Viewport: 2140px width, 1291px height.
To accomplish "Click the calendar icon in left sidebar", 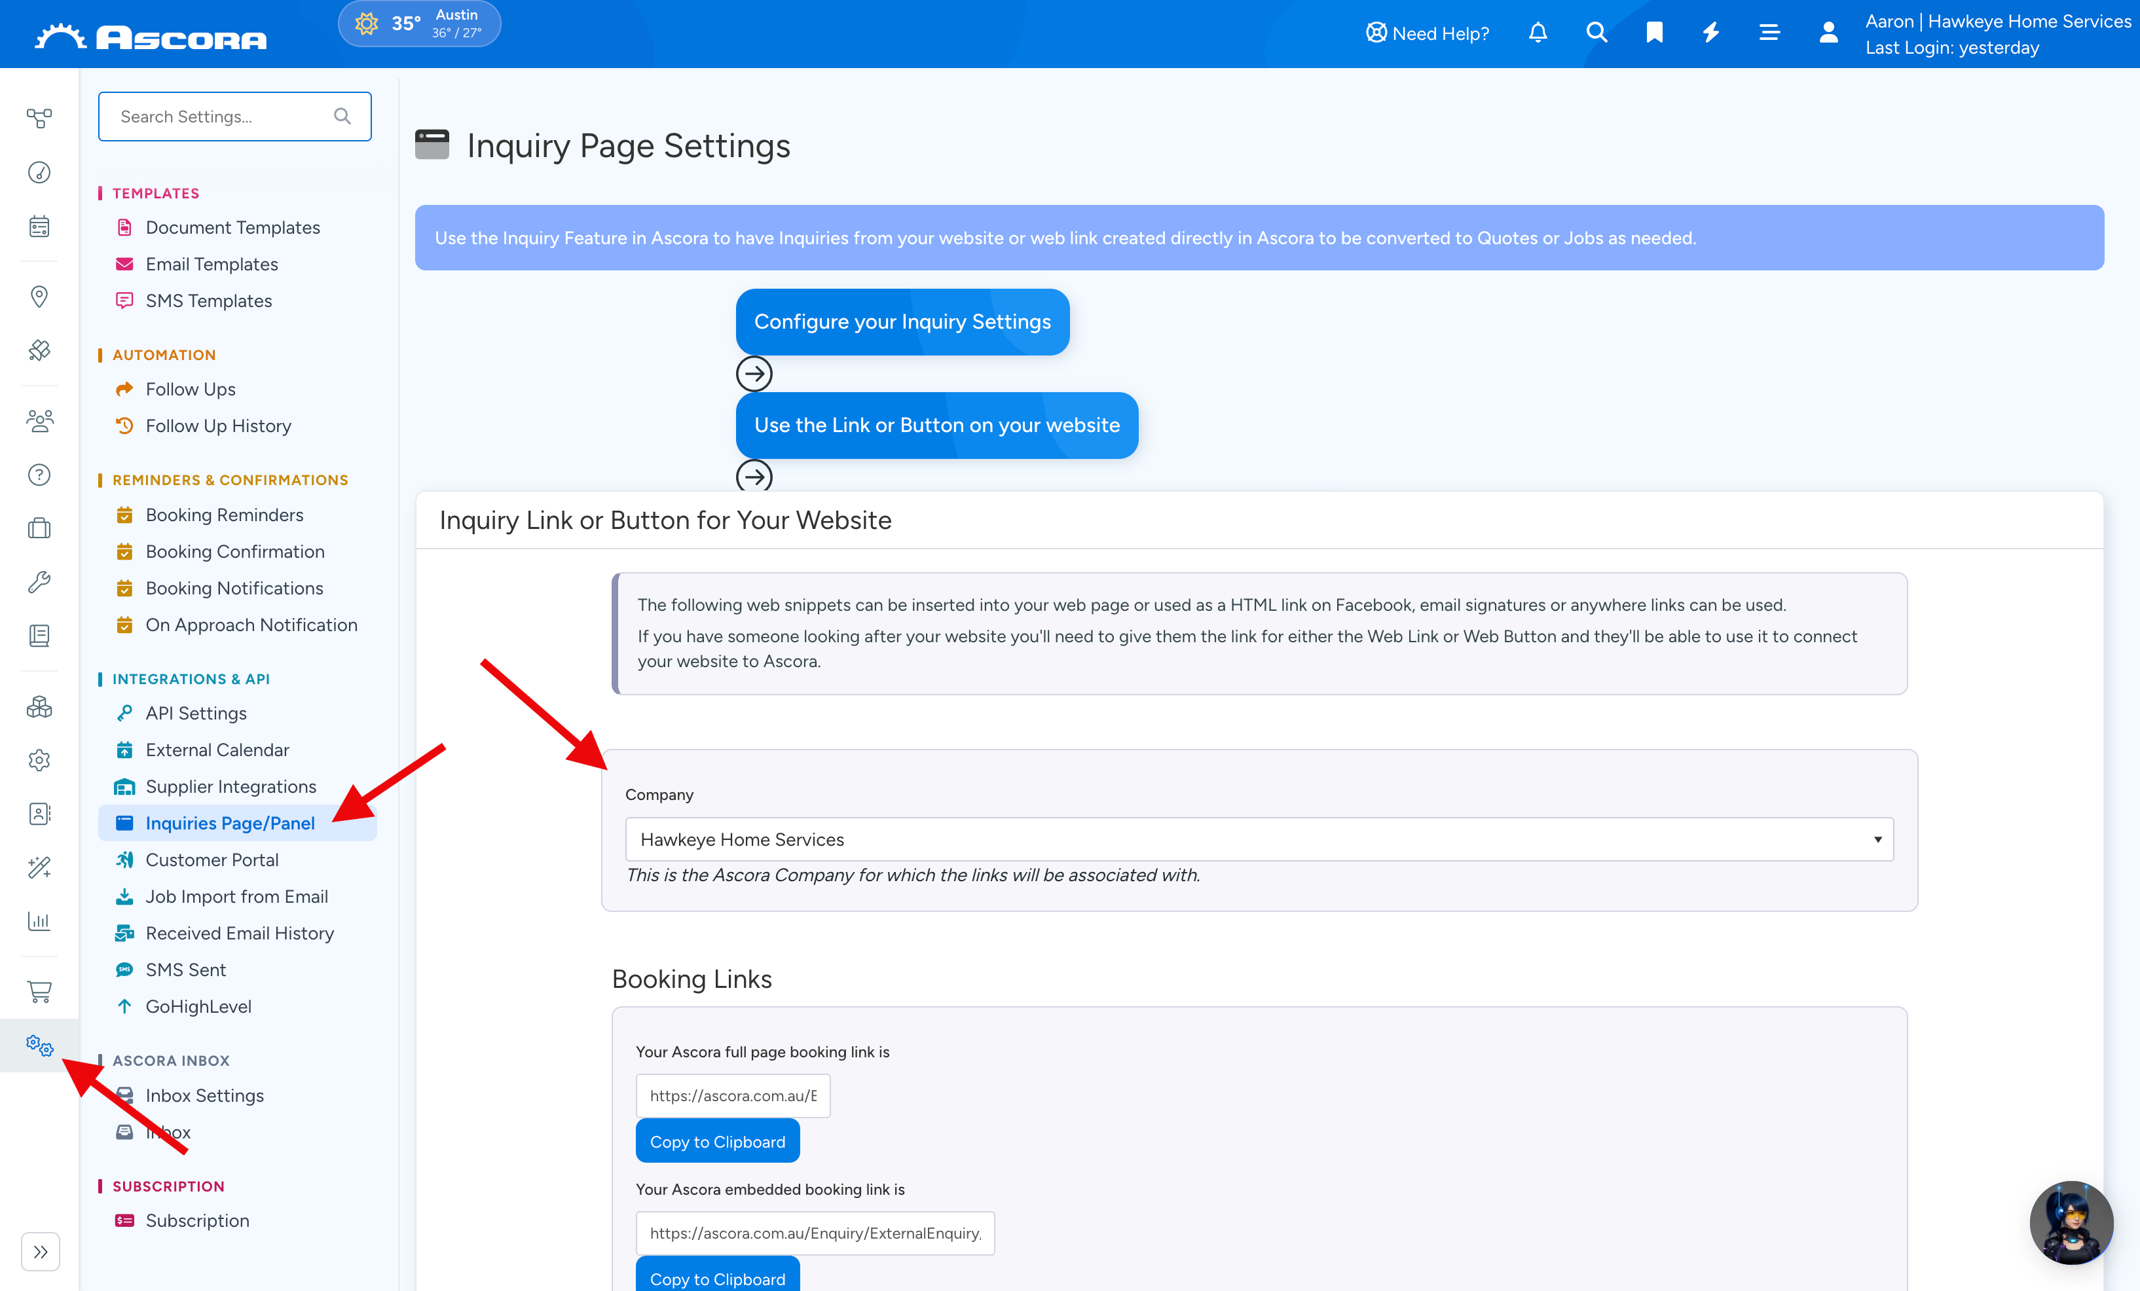I will pos(39,227).
